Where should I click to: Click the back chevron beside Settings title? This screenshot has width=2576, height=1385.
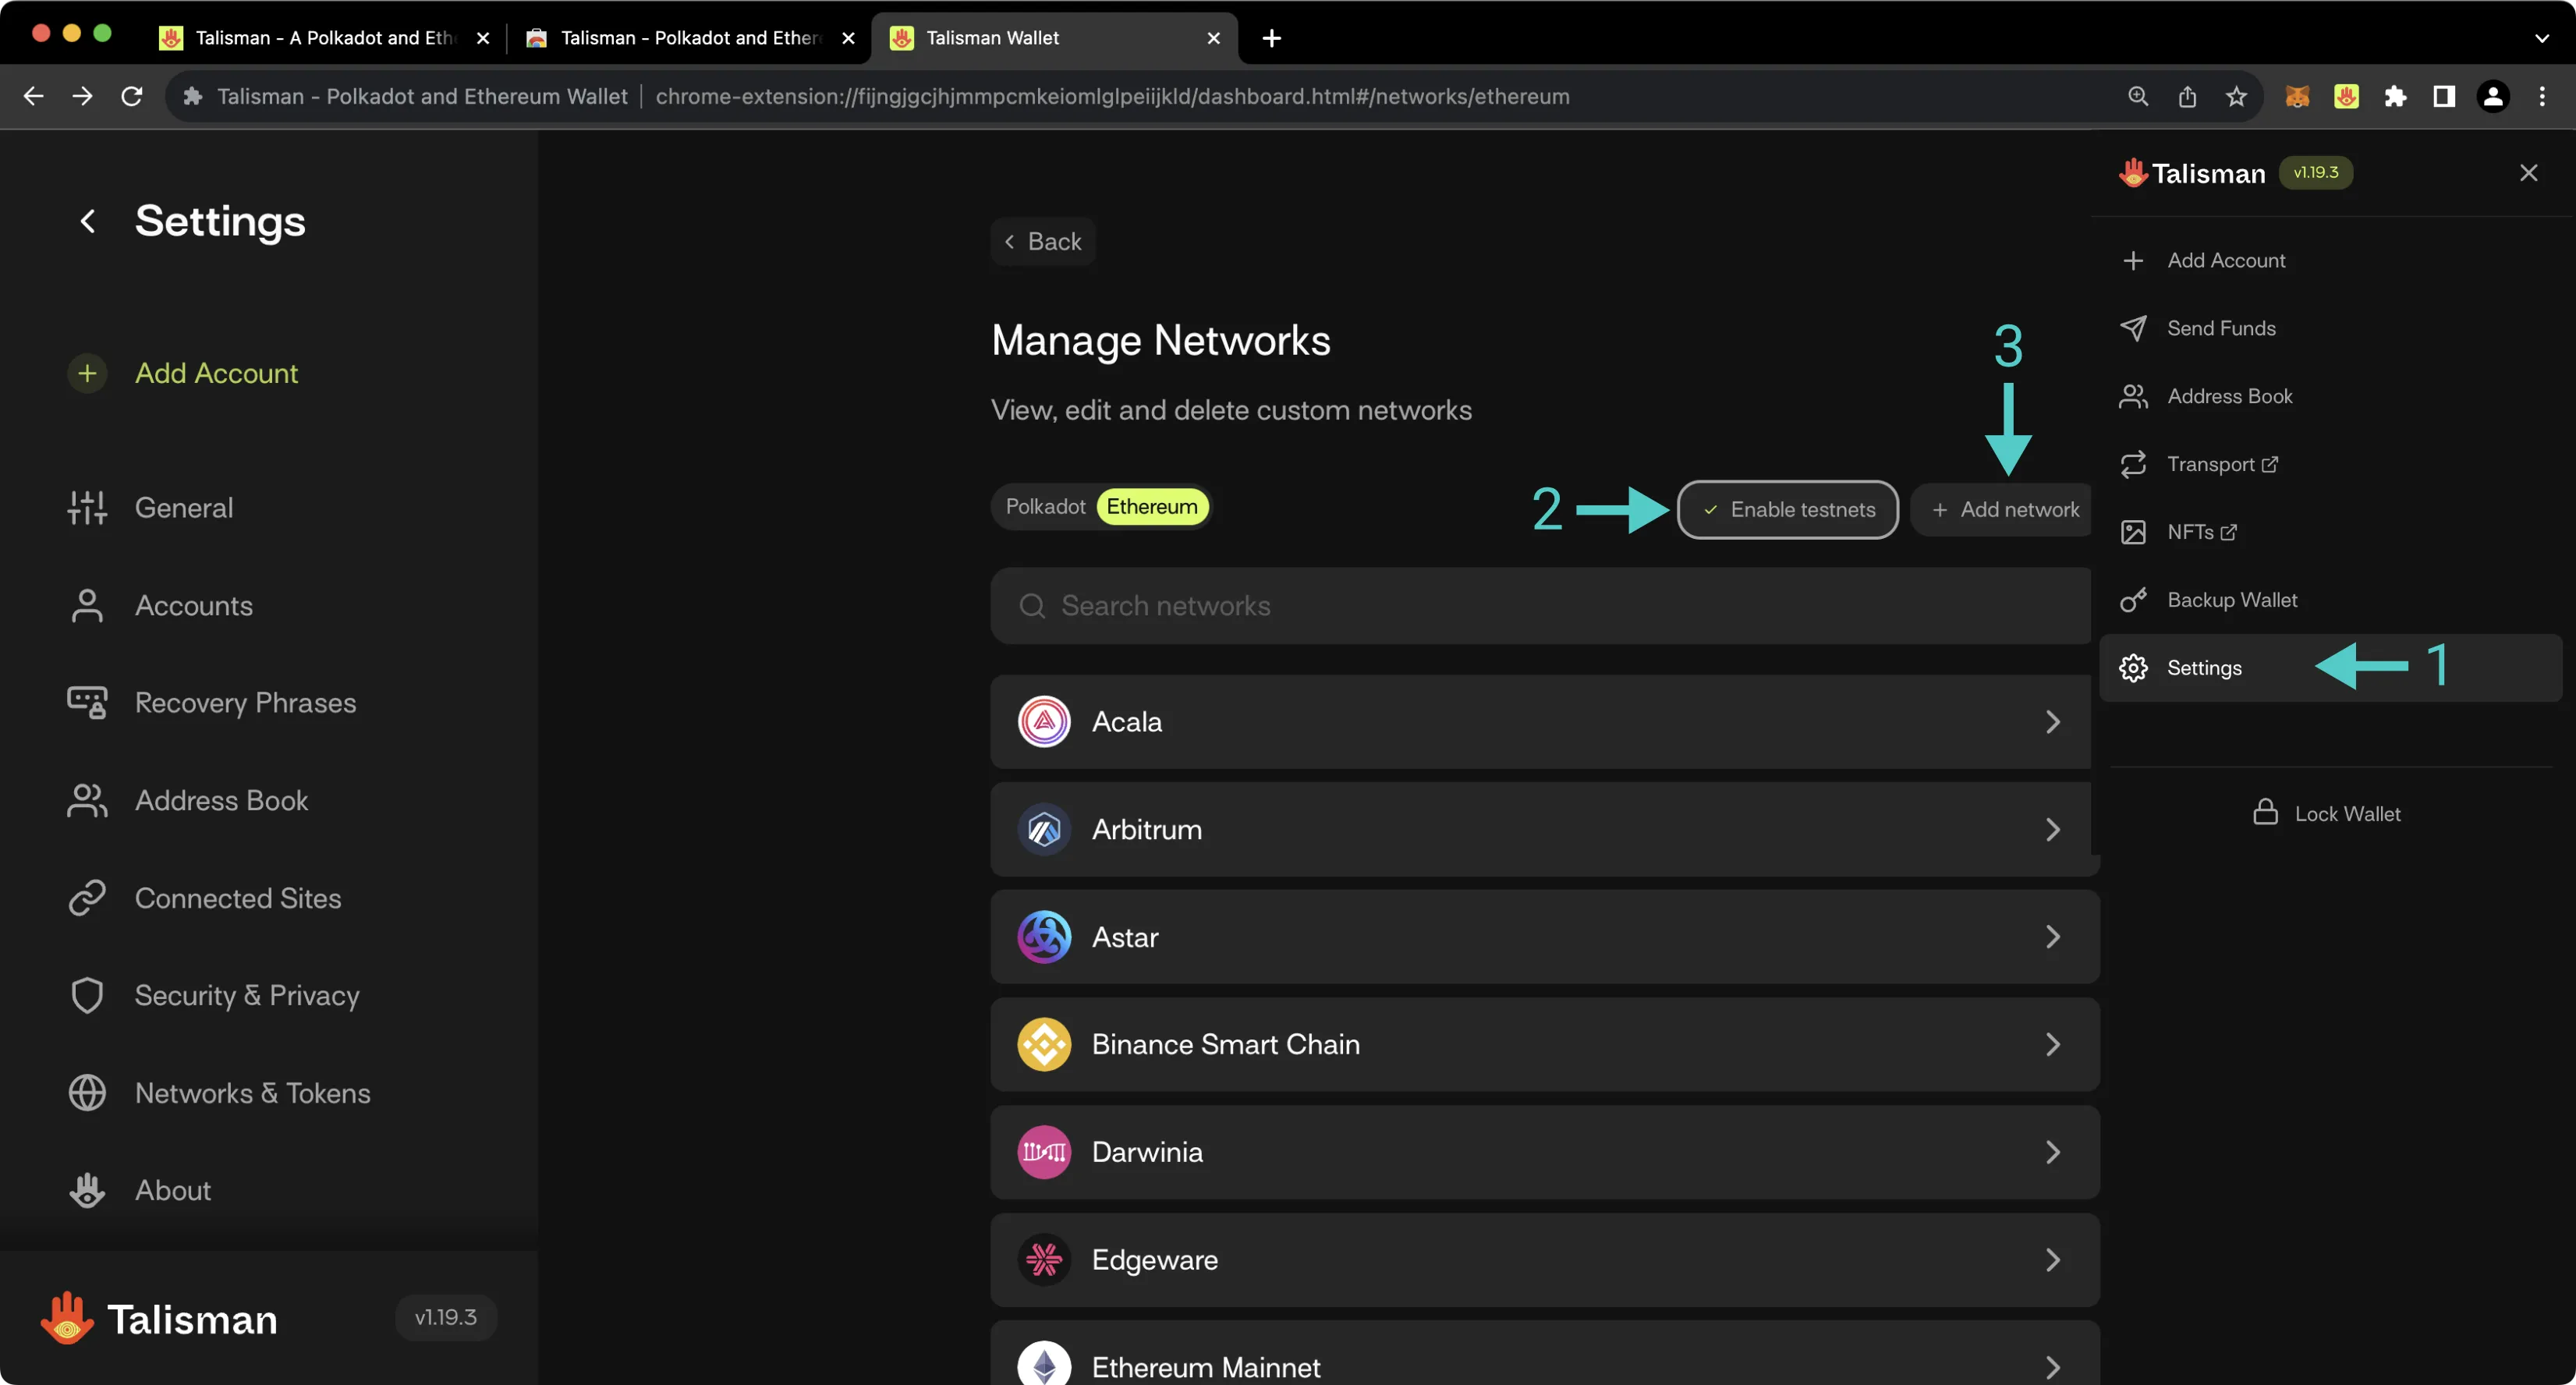(87, 221)
